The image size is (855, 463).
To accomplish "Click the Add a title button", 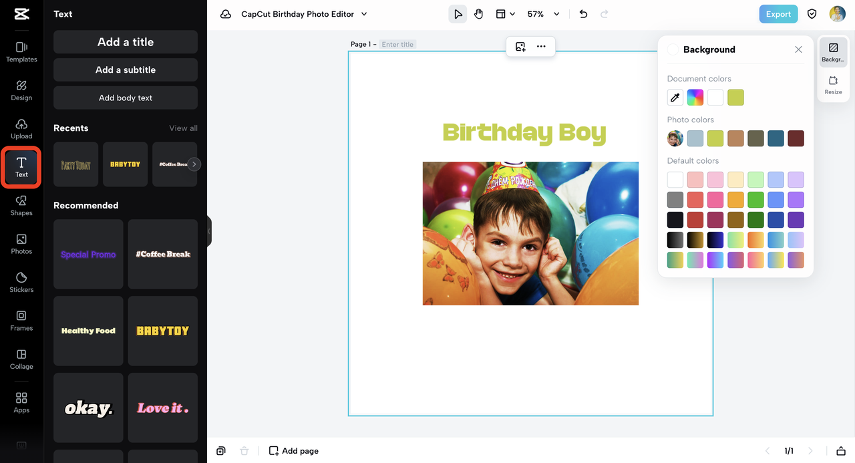I will (x=126, y=42).
